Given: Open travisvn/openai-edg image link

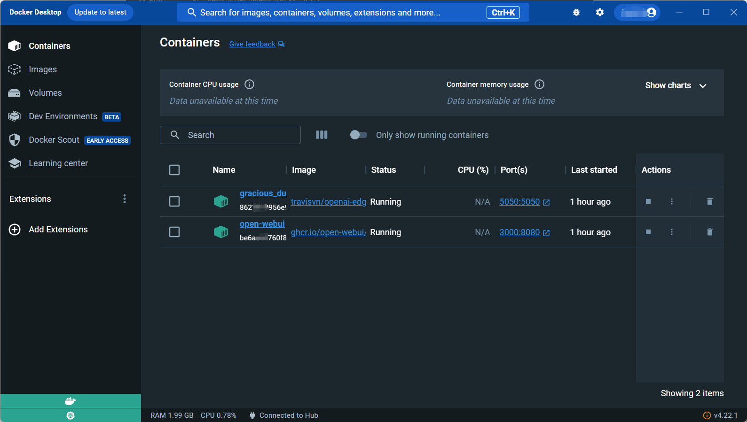Looking at the screenshot, I should (328, 202).
